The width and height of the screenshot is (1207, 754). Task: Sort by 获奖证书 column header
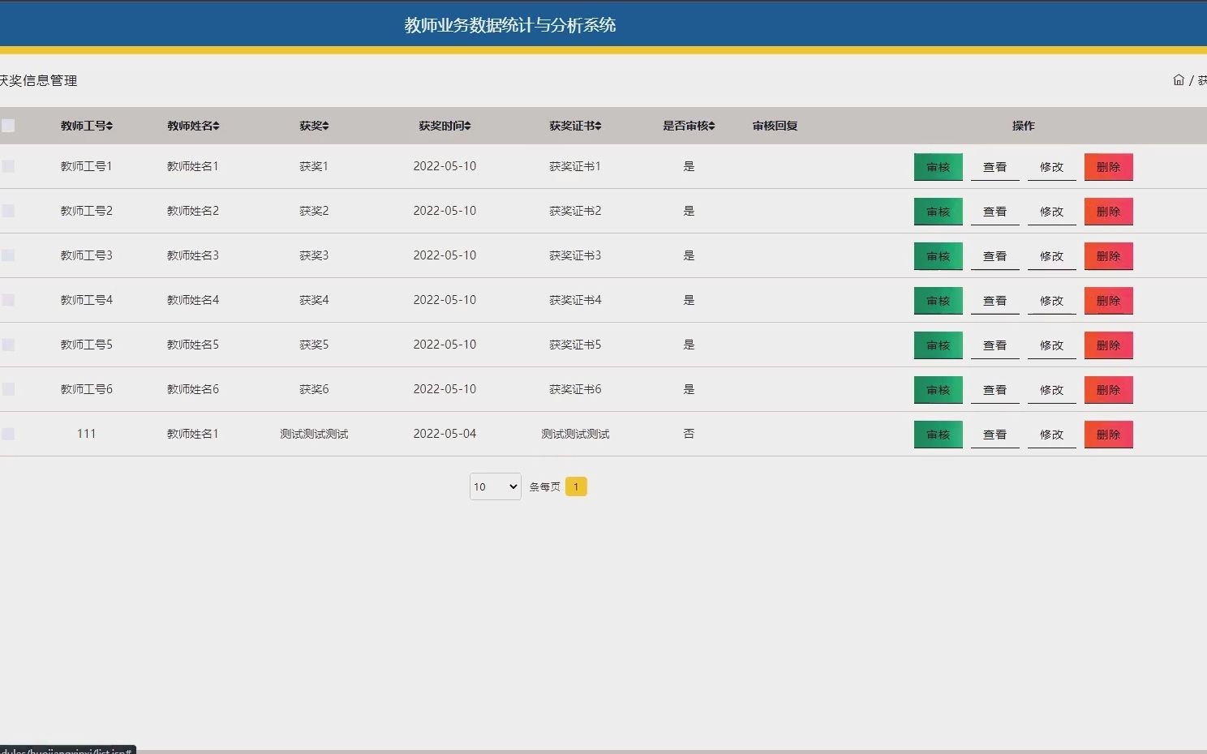click(575, 126)
